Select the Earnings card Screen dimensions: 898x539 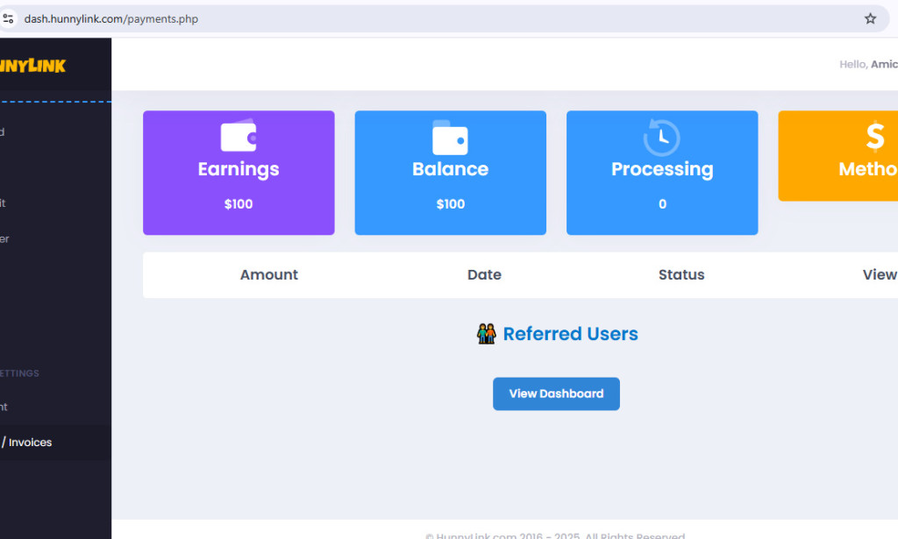pos(239,173)
